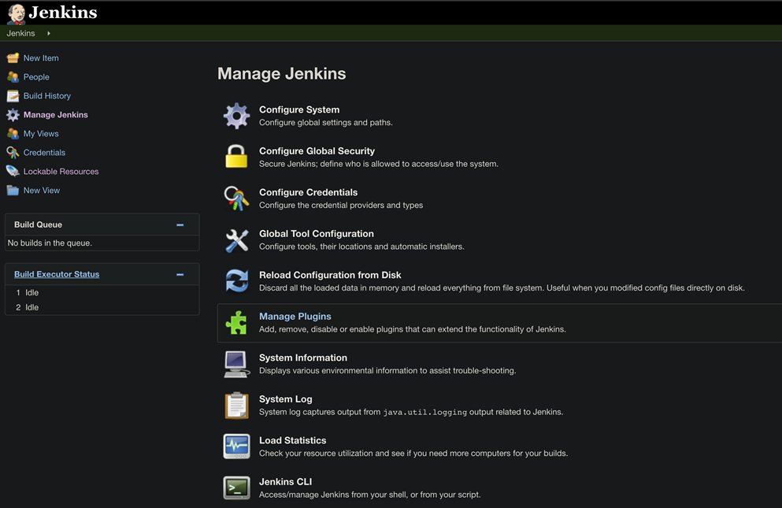
Task: Open New Item link
Action: [41, 57]
